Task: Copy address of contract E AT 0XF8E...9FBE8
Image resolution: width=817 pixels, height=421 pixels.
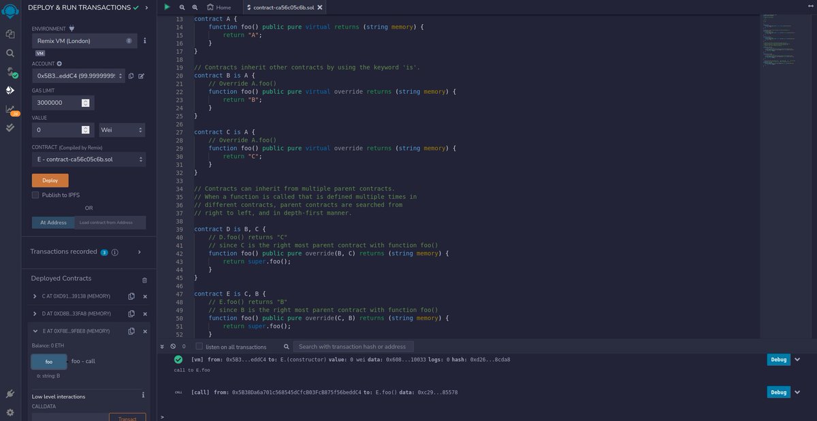Action: 131,331
